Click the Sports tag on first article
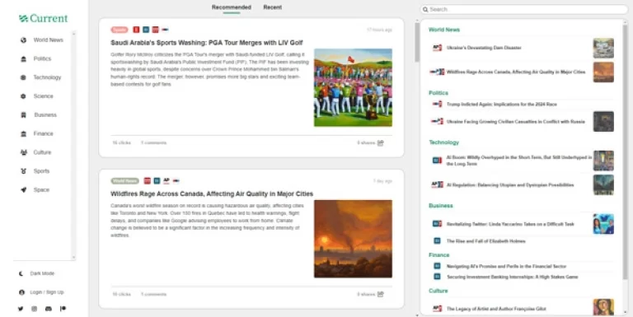Image resolution: width=633 pixels, height=317 pixels. click(x=120, y=30)
